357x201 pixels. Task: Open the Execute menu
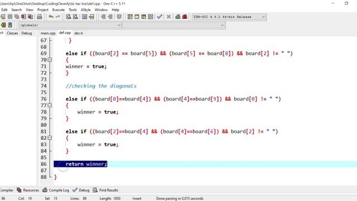click(59, 10)
